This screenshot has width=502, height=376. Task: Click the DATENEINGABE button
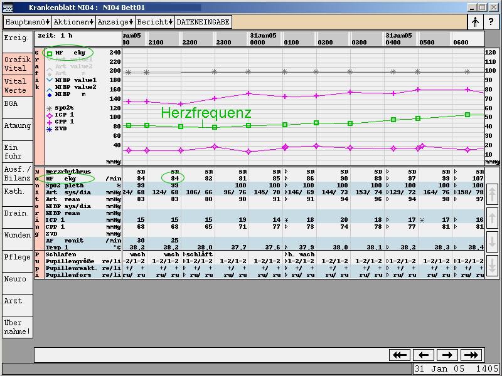(x=203, y=22)
